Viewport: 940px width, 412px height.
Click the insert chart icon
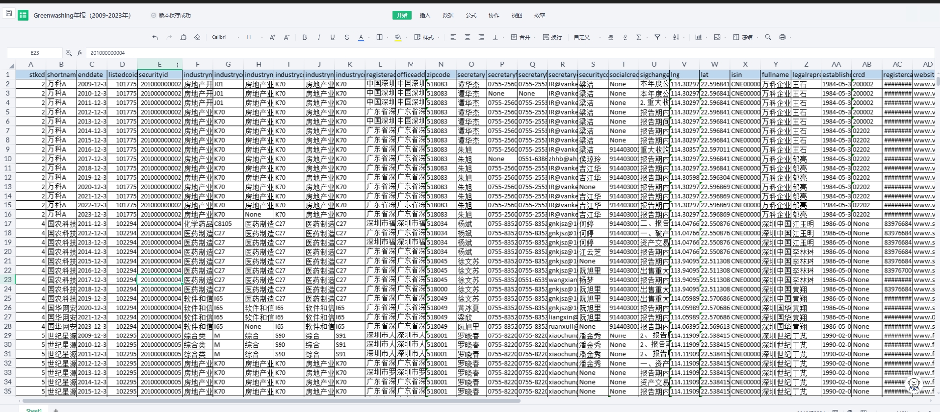click(x=698, y=37)
